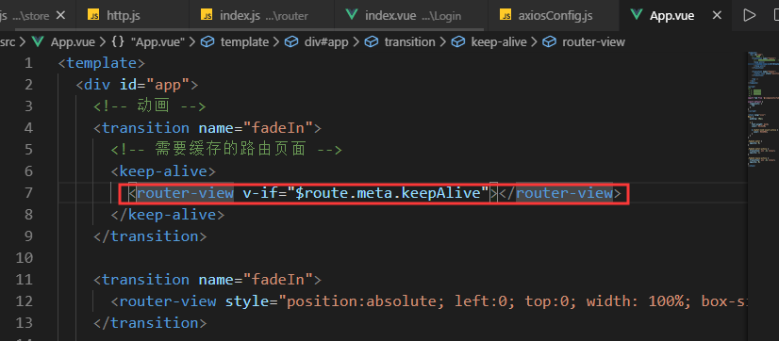Select line 7 via its line number
The image size is (779, 341).
tap(28, 193)
